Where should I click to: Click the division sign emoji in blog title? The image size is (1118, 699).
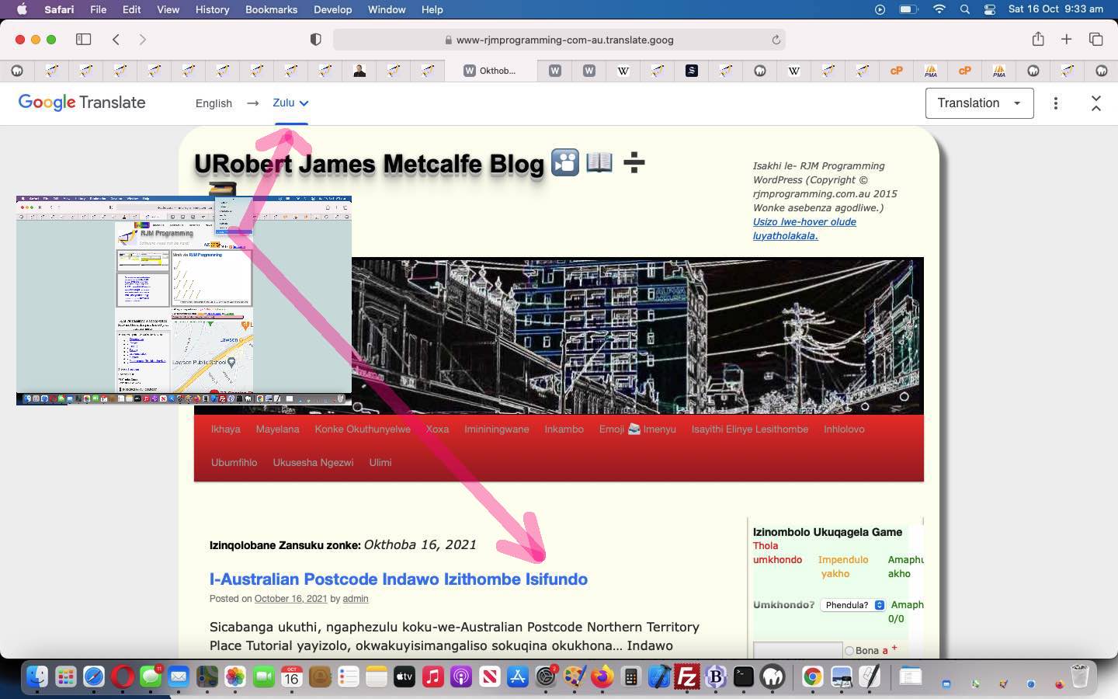634,162
